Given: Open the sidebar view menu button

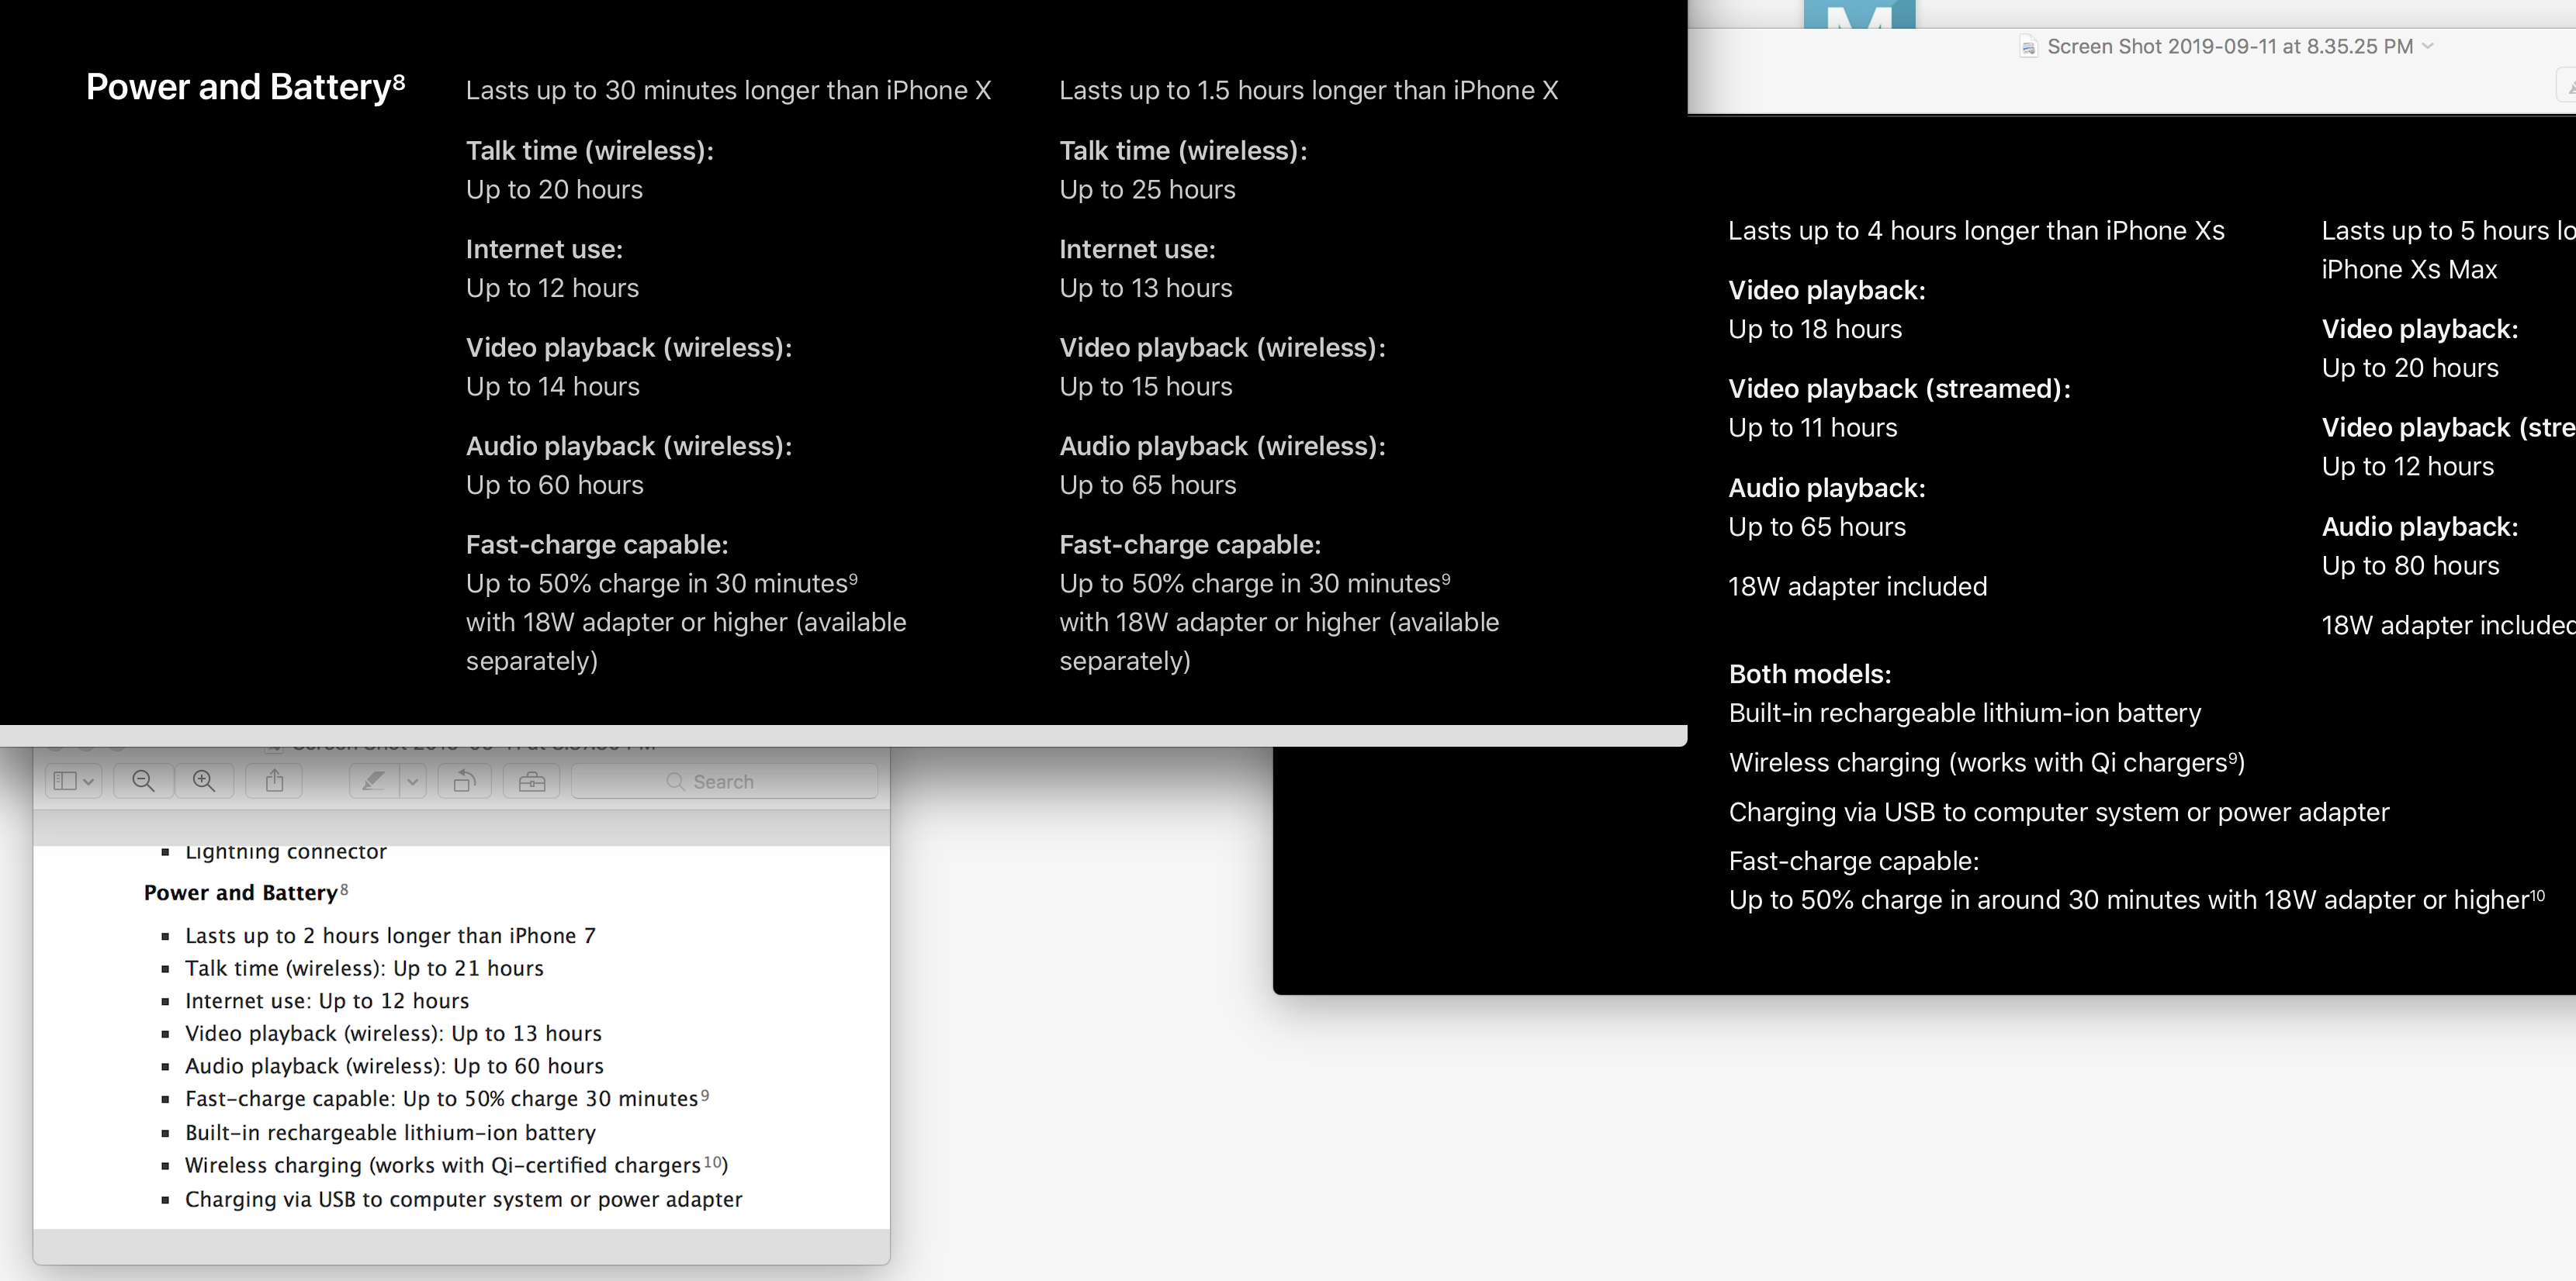Looking at the screenshot, I should 73,782.
